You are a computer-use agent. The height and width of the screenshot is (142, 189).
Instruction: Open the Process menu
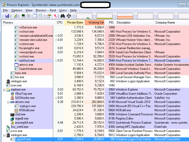point(41,10)
